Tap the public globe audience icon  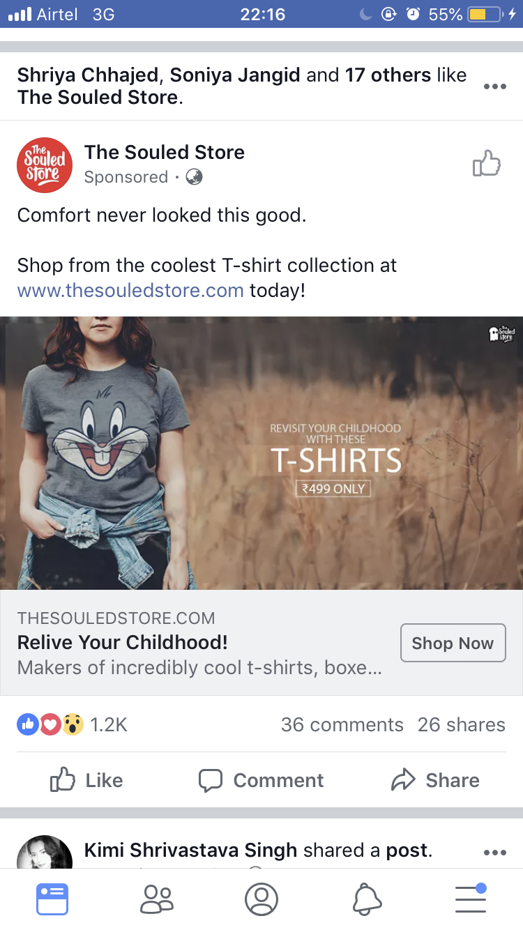(x=195, y=177)
